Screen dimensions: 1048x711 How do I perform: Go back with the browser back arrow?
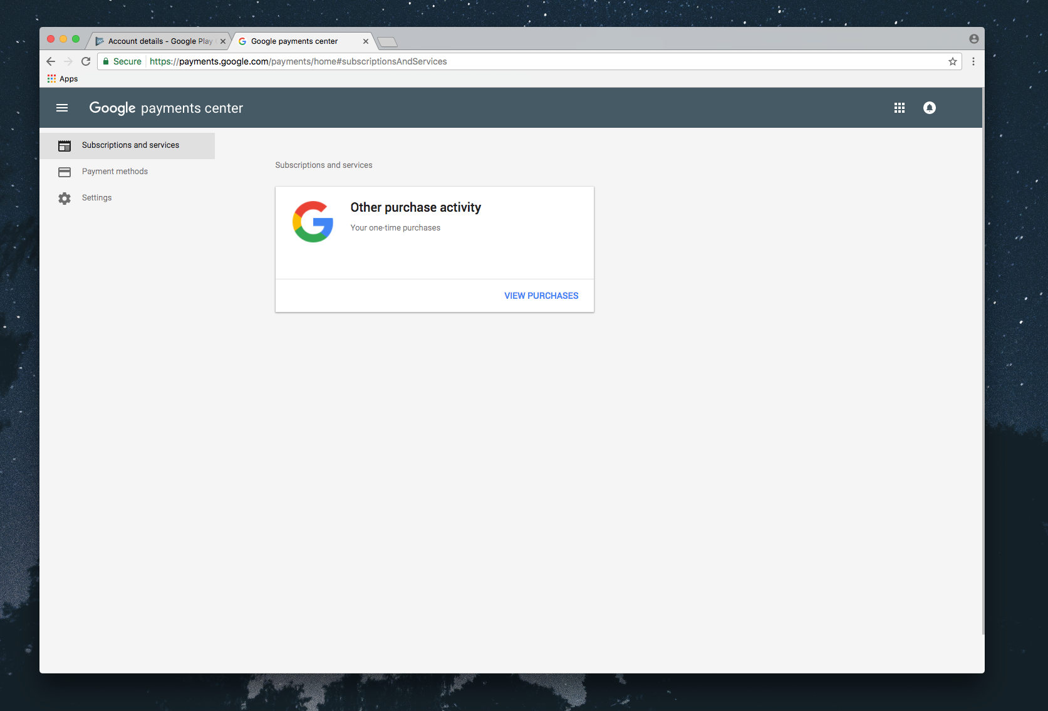click(51, 61)
